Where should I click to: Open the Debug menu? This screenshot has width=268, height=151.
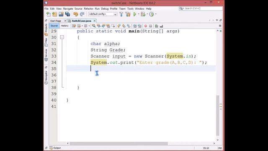[x=105, y=8]
